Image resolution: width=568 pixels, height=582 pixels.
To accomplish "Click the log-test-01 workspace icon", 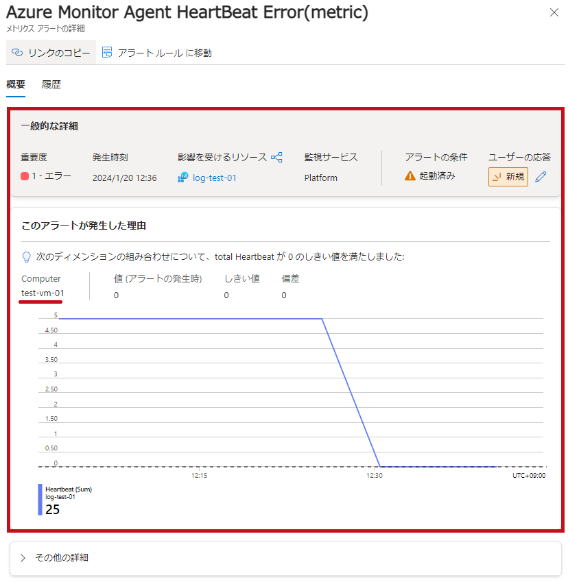I will pos(182,178).
